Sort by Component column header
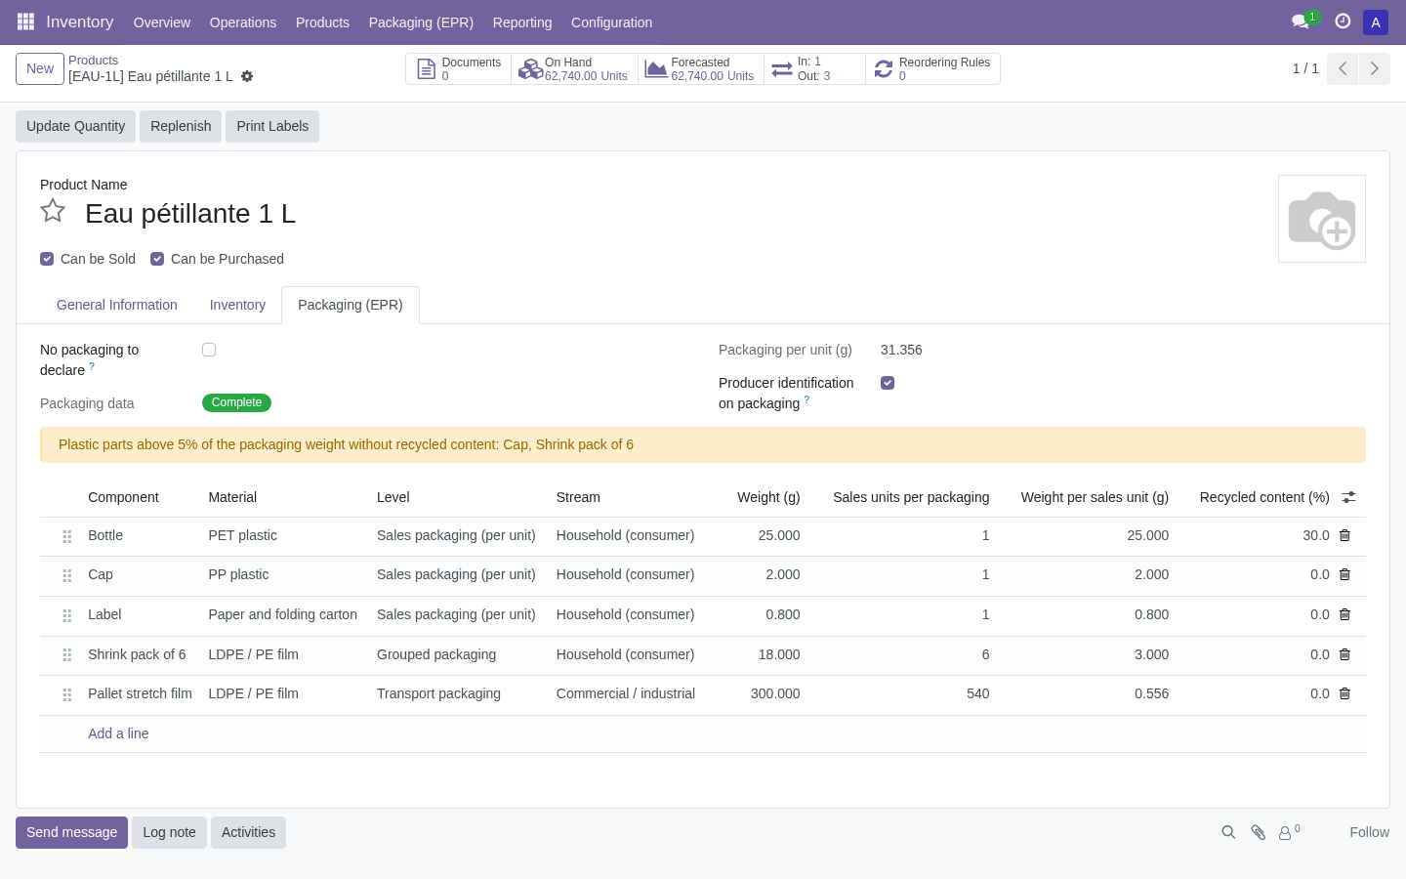The height and width of the screenshot is (879, 1406). pyautogui.click(x=123, y=497)
